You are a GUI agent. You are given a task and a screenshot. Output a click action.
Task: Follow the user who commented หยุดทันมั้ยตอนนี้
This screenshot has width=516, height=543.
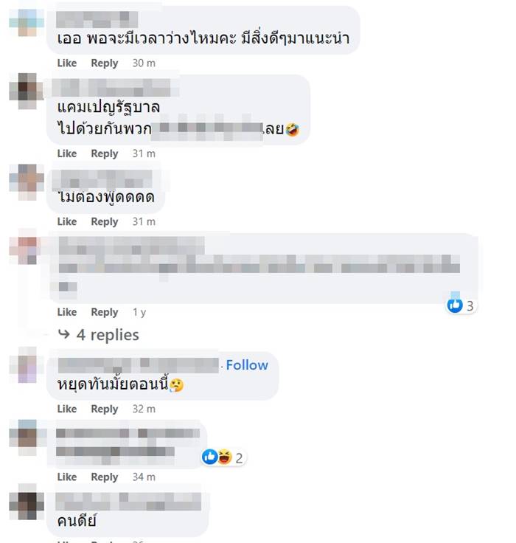point(247,365)
